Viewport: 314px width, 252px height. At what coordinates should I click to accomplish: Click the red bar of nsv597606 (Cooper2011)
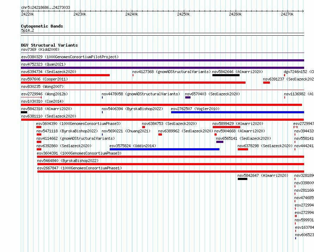pos(133,83)
